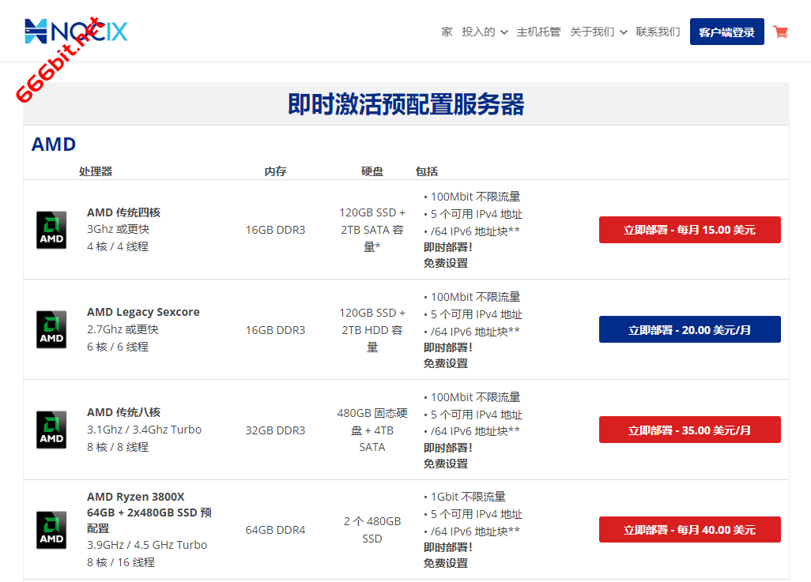The height and width of the screenshot is (582, 811).
Task: Click AMD logo beside Ryzen 3800X server
Action: coord(51,530)
